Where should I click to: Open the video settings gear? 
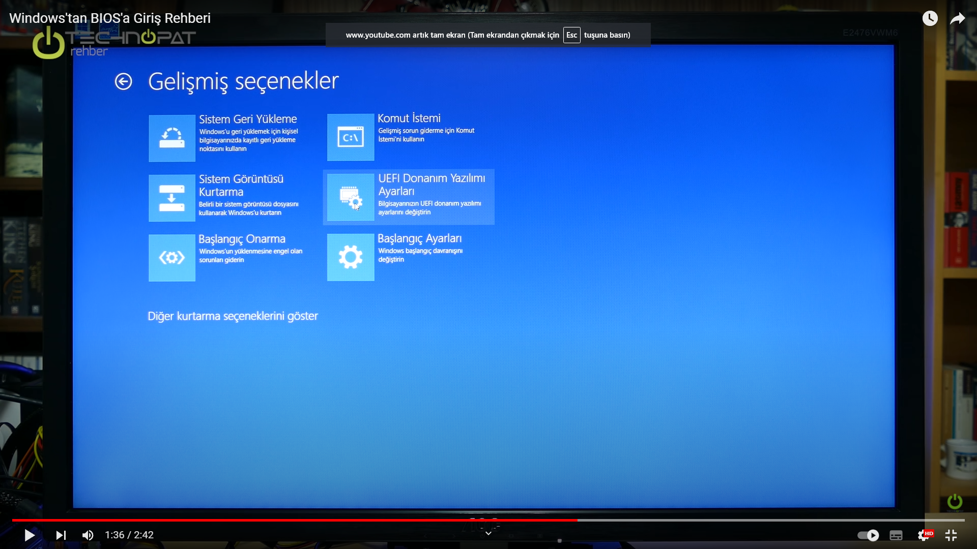point(924,535)
